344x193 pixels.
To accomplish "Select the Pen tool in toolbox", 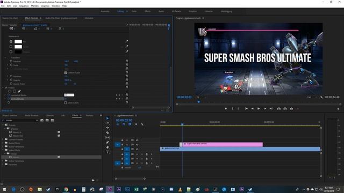I will pyautogui.click(x=107, y=143).
